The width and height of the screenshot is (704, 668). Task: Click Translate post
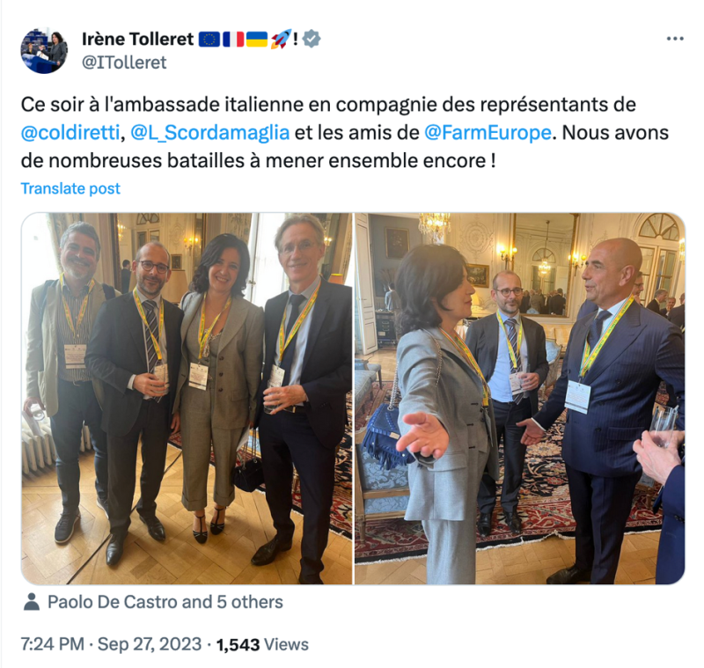(70, 188)
